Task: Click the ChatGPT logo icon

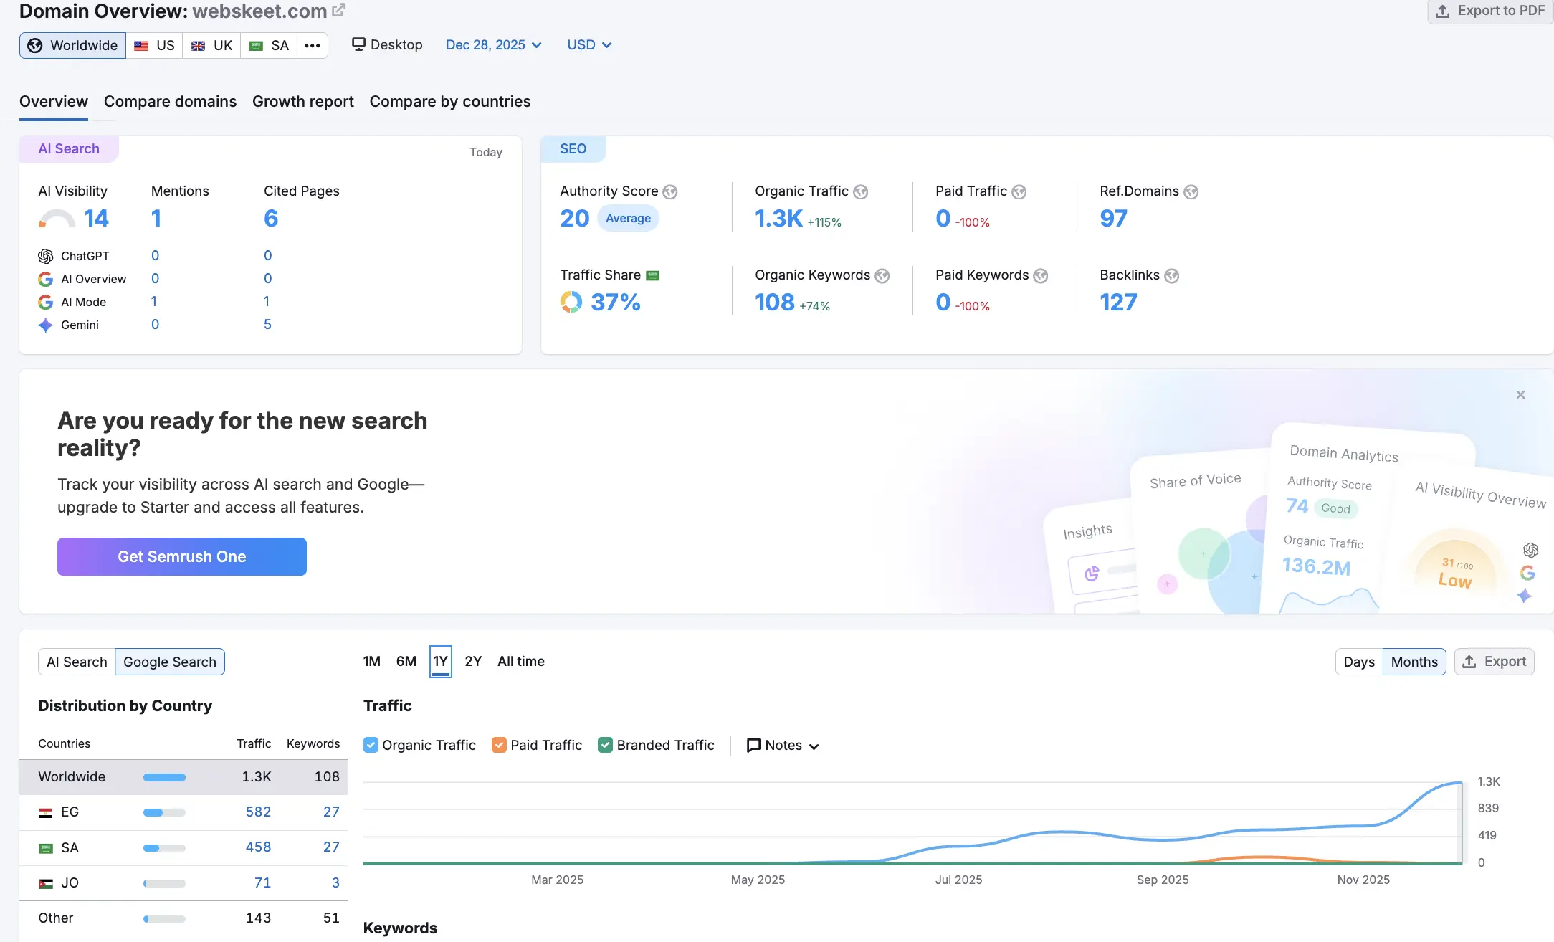Action: (46, 256)
